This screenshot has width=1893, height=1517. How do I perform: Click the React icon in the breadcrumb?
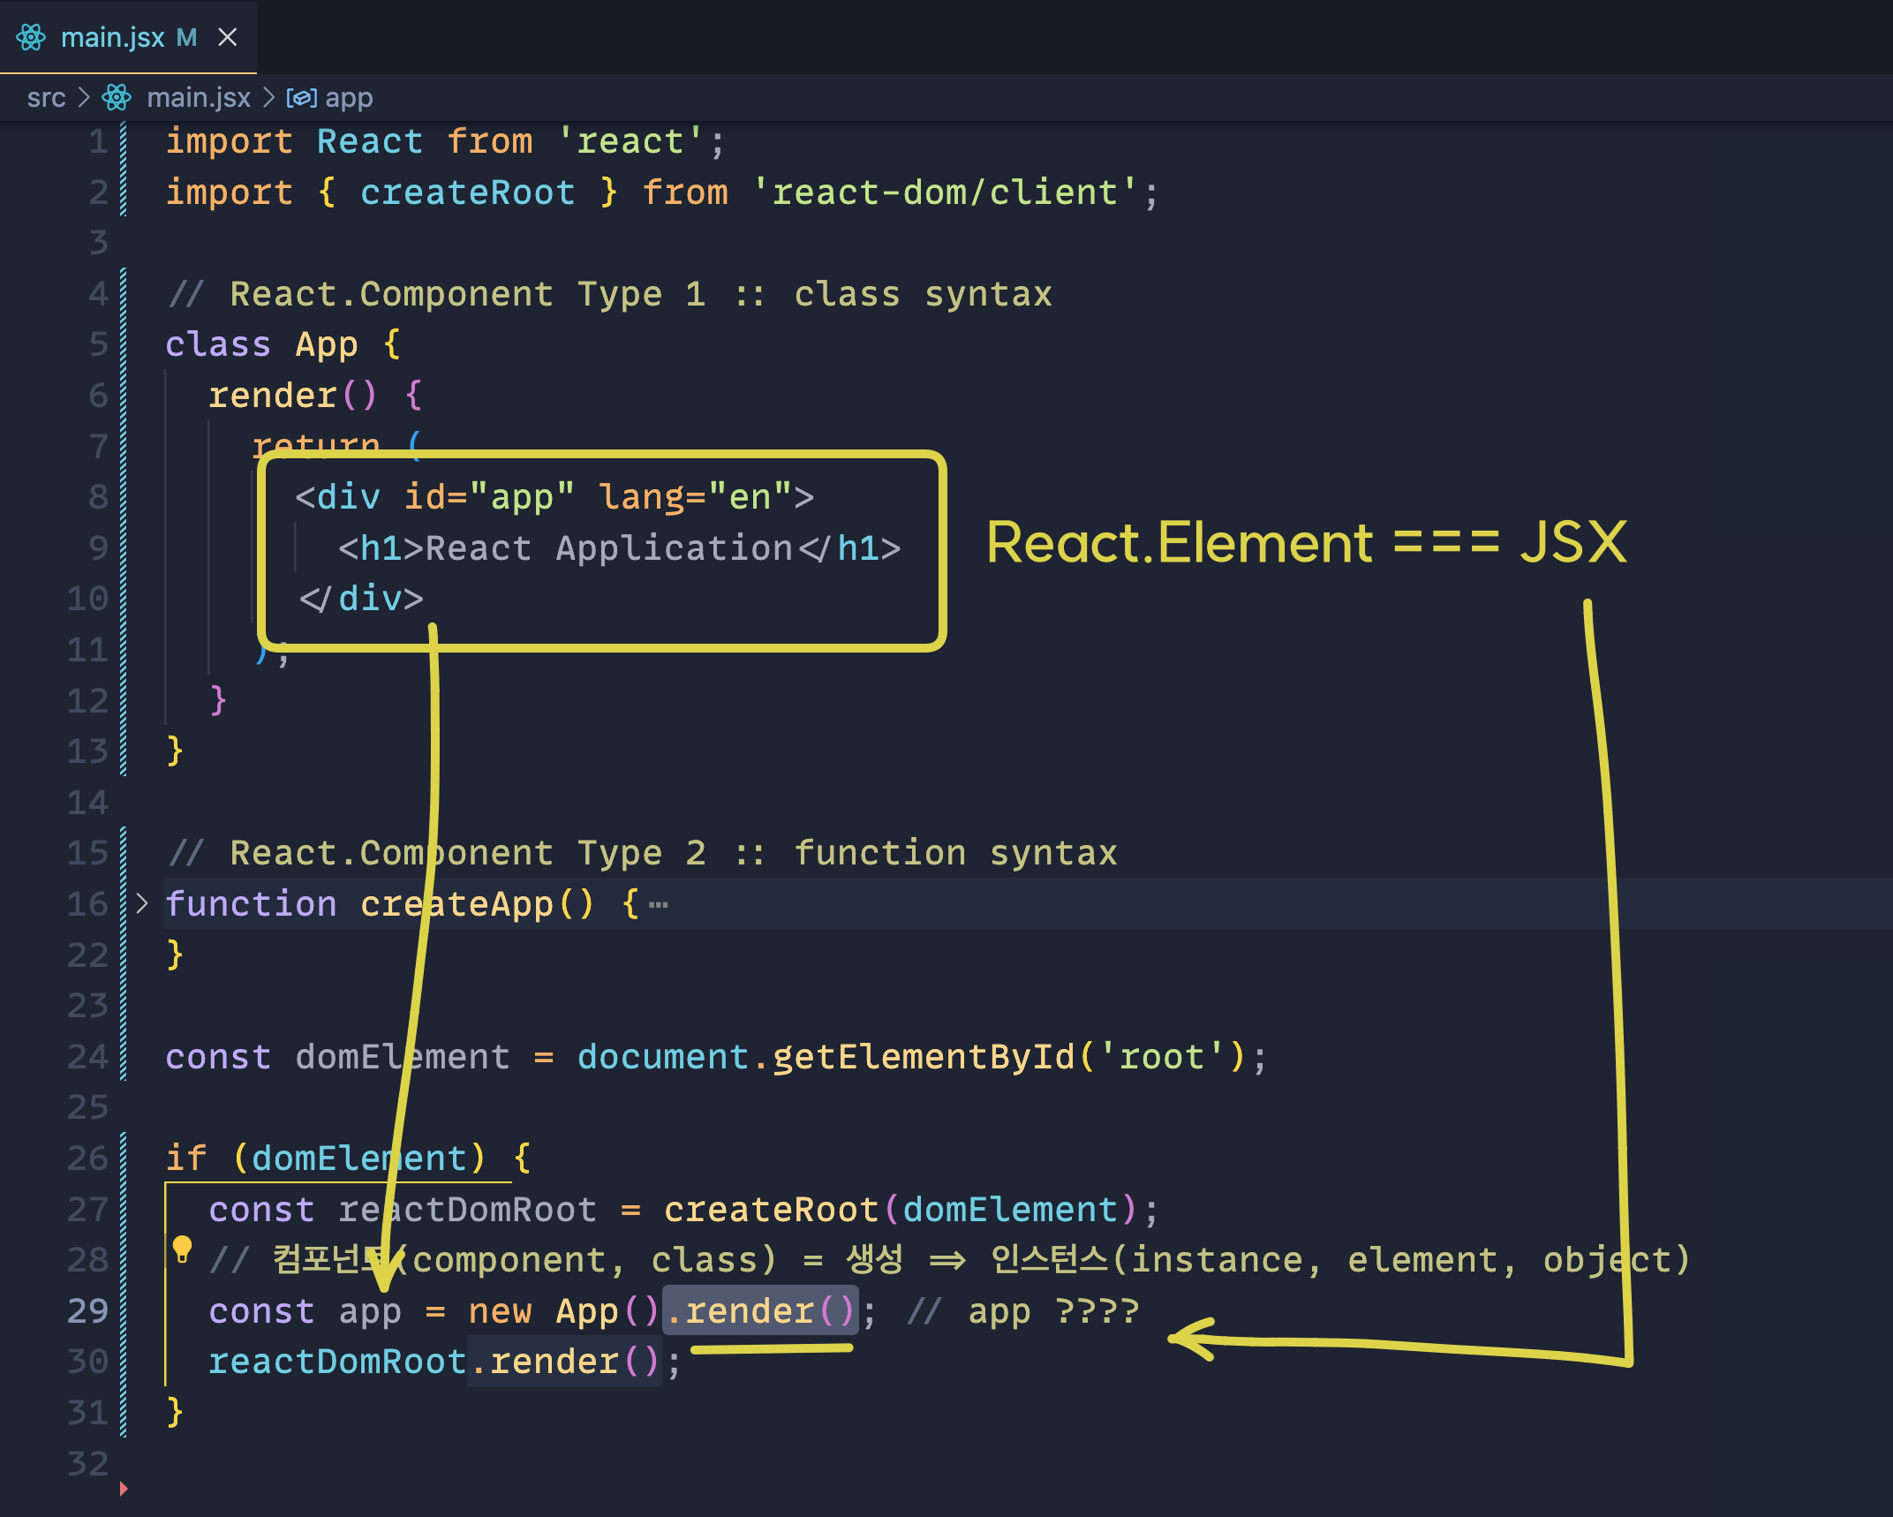click(x=117, y=97)
